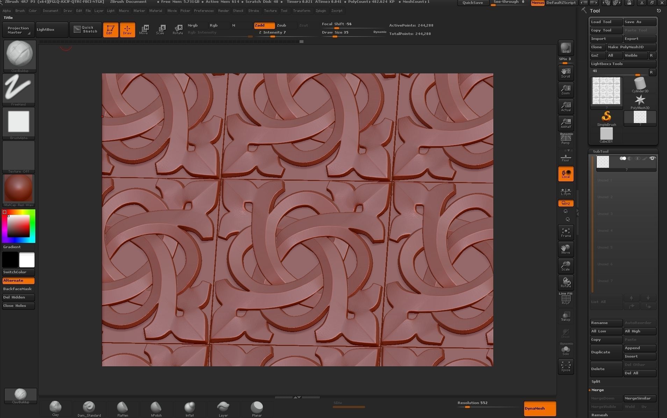Collapse the Tool palette header
This screenshot has height=418, width=667.
(595, 11)
